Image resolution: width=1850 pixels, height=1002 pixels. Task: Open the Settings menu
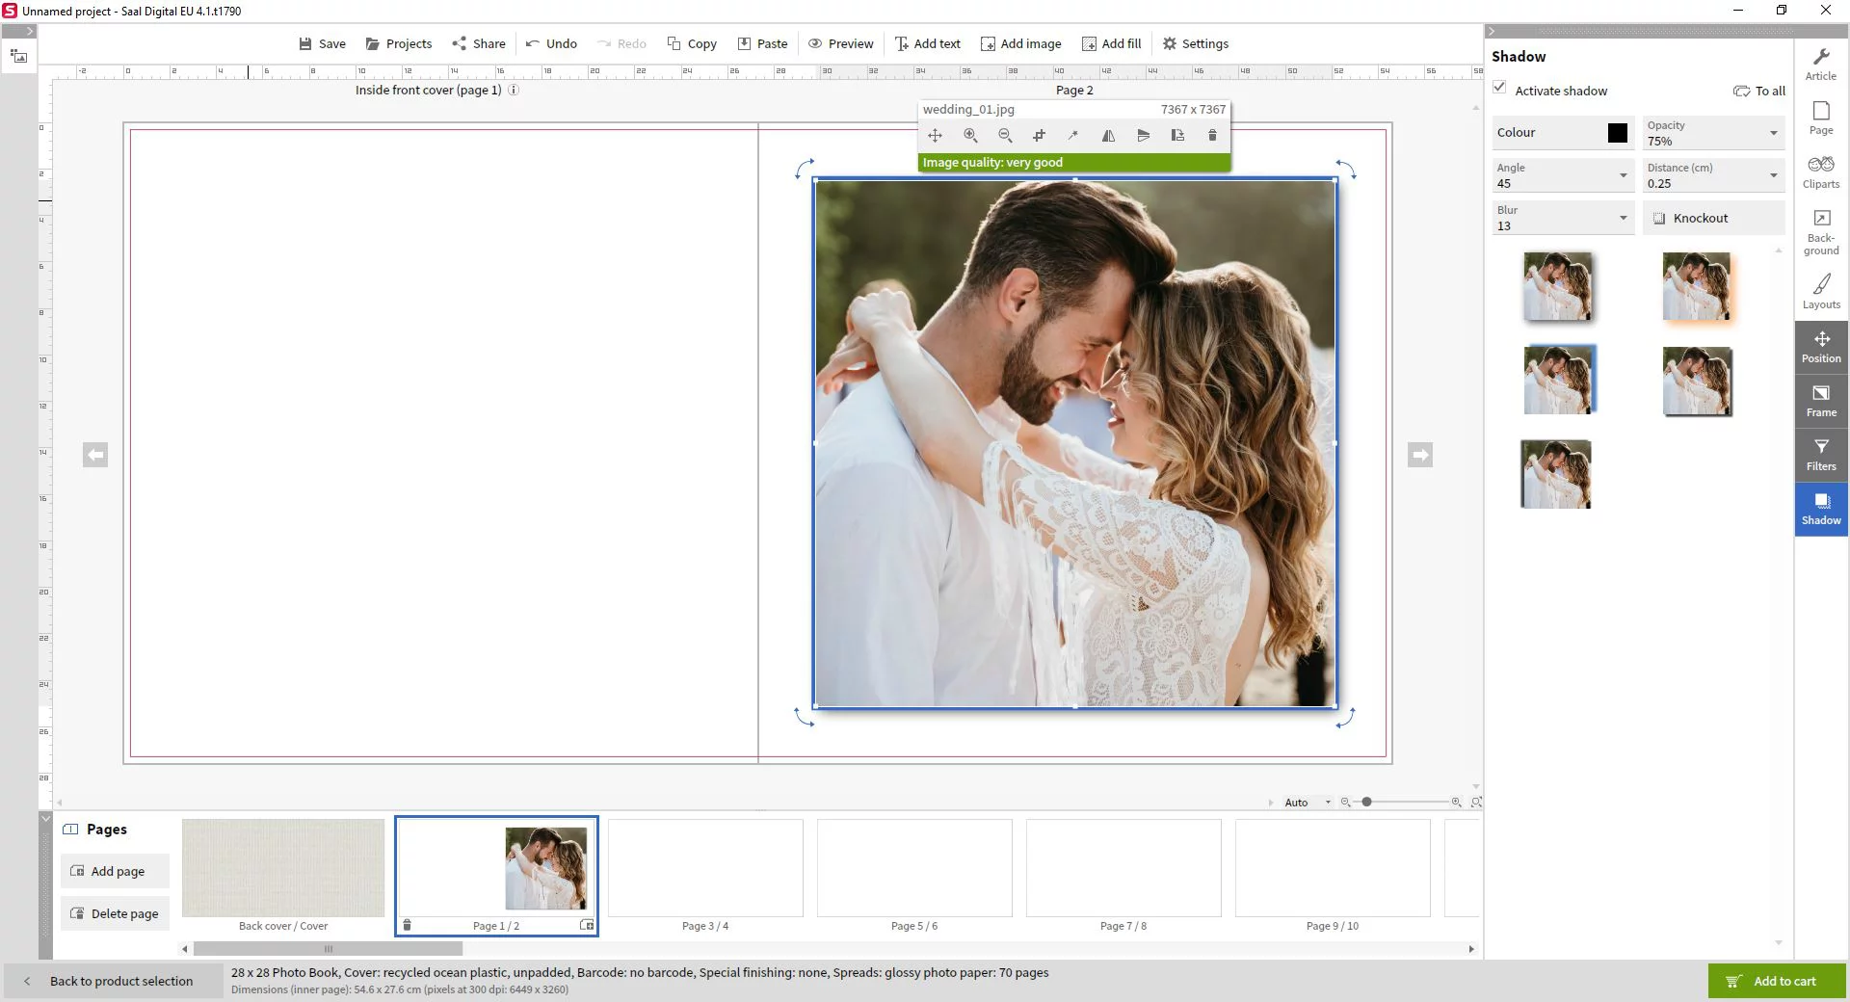coord(1195,43)
